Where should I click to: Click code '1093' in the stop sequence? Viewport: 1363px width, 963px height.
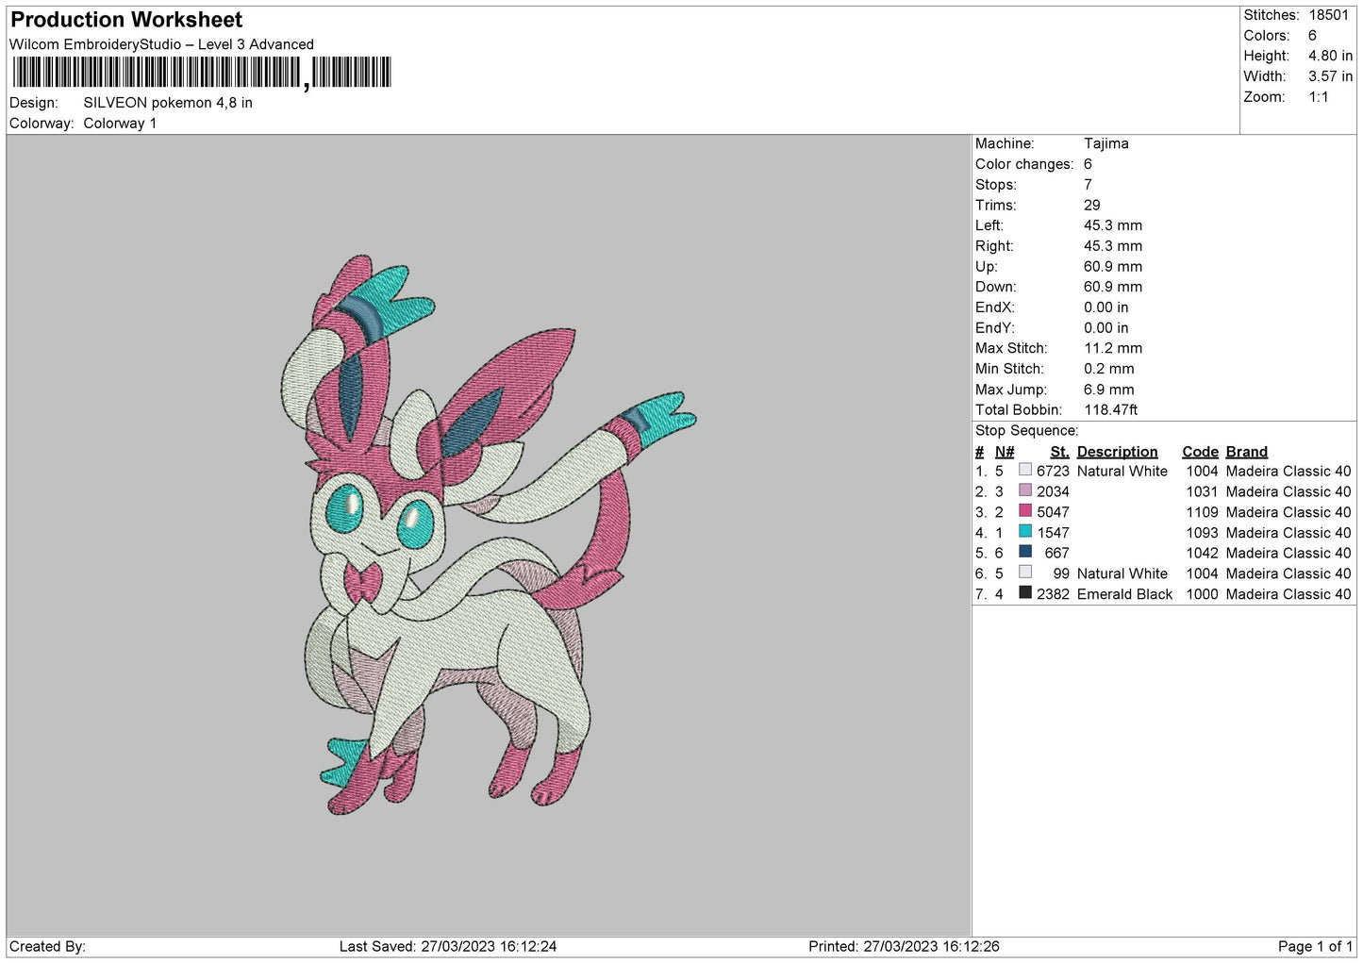click(1202, 533)
